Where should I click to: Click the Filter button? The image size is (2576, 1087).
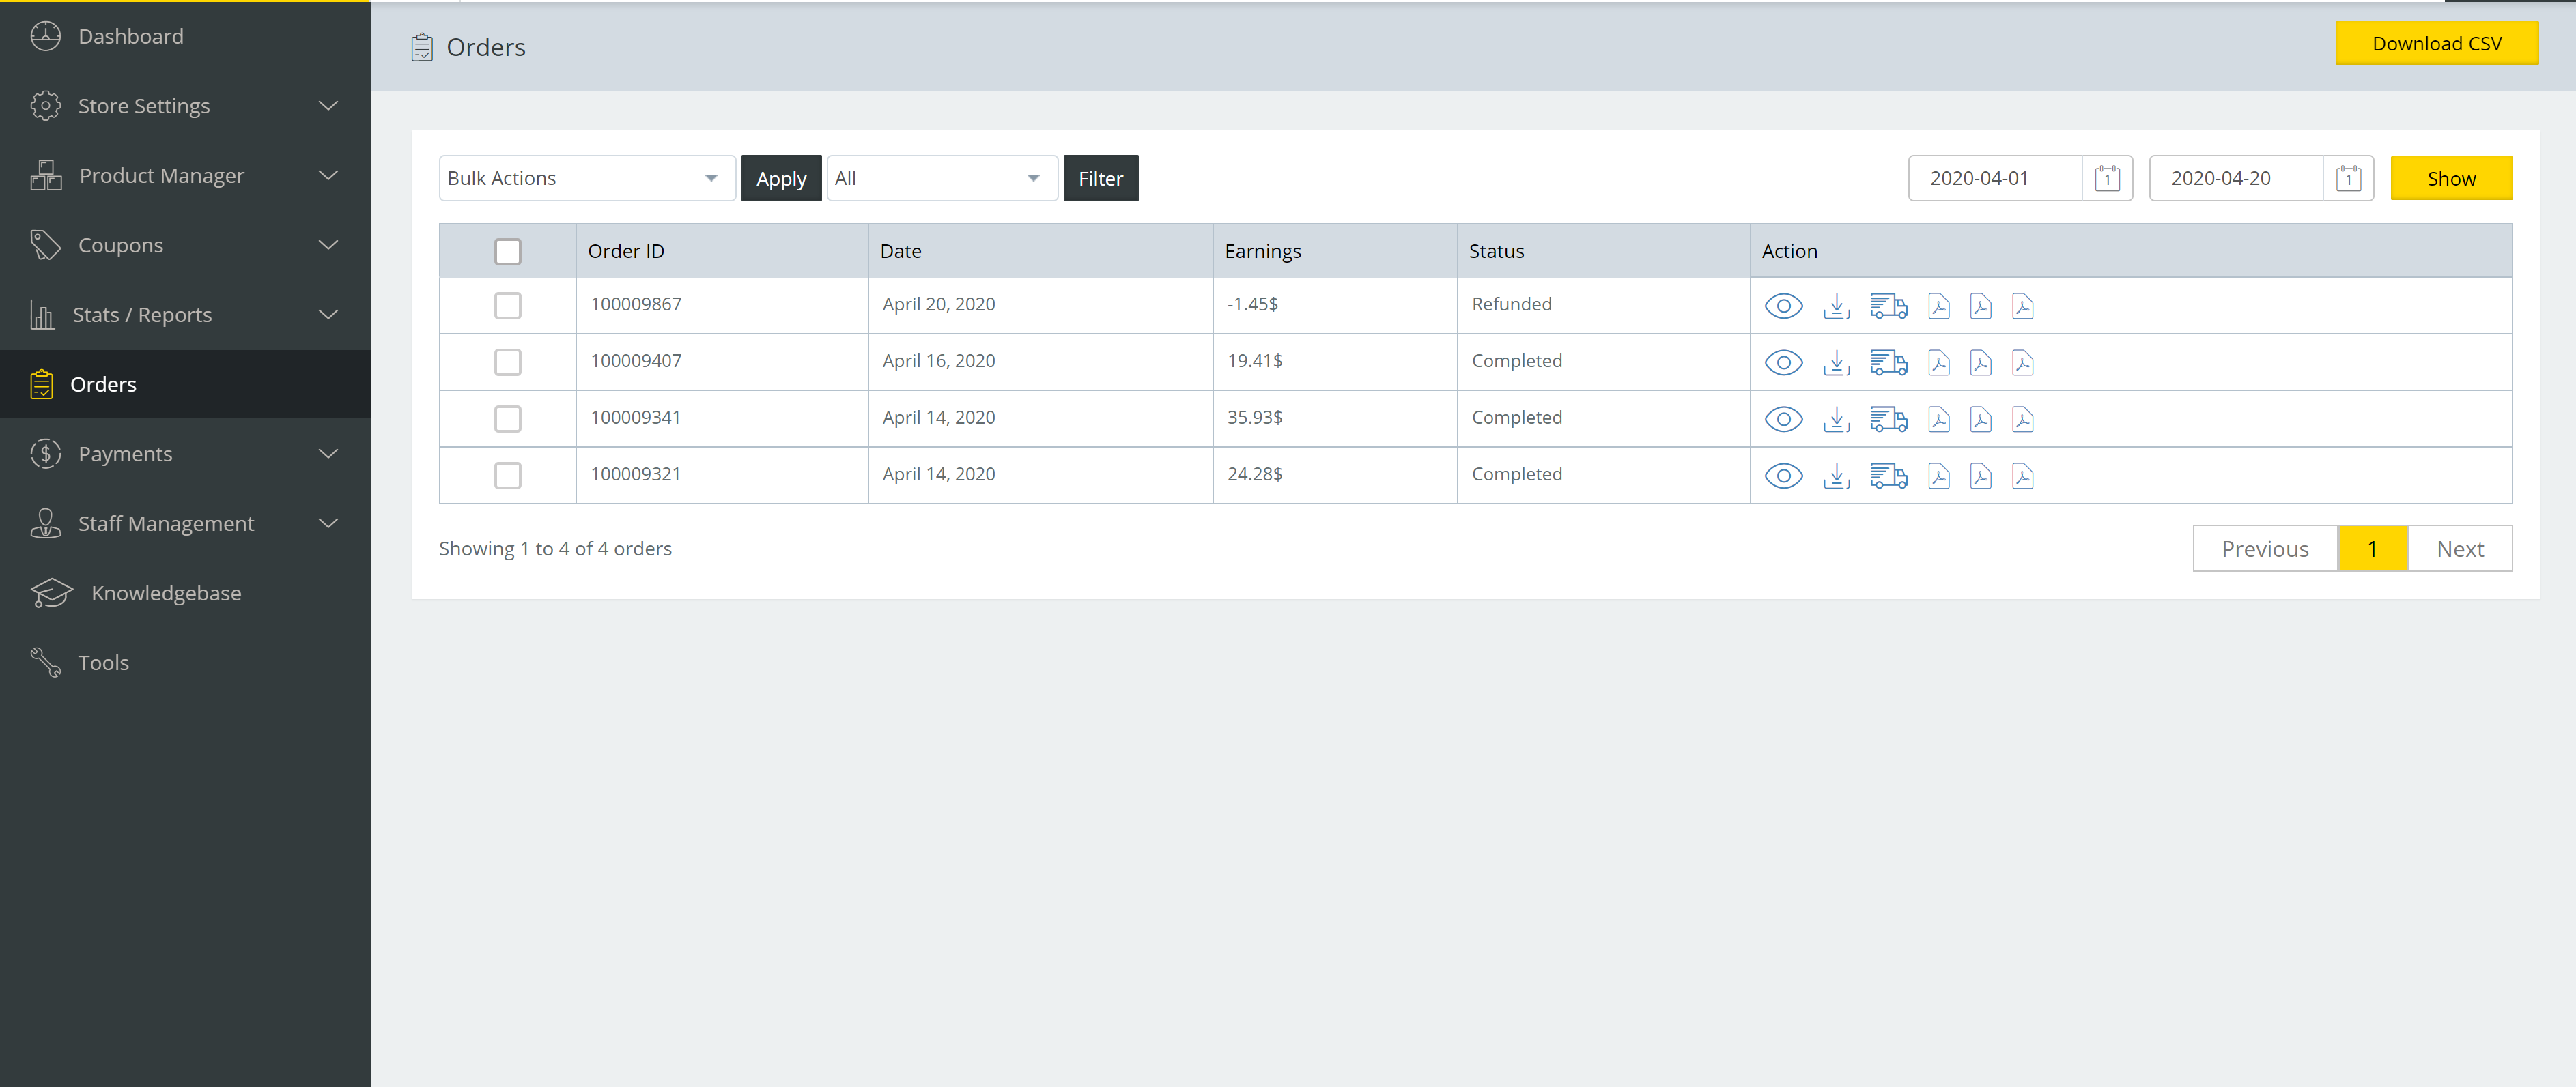(1100, 179)
